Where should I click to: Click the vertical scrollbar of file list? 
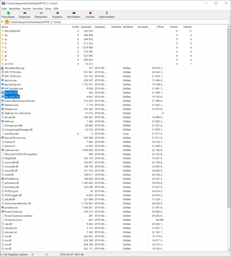tap(229, 125)
